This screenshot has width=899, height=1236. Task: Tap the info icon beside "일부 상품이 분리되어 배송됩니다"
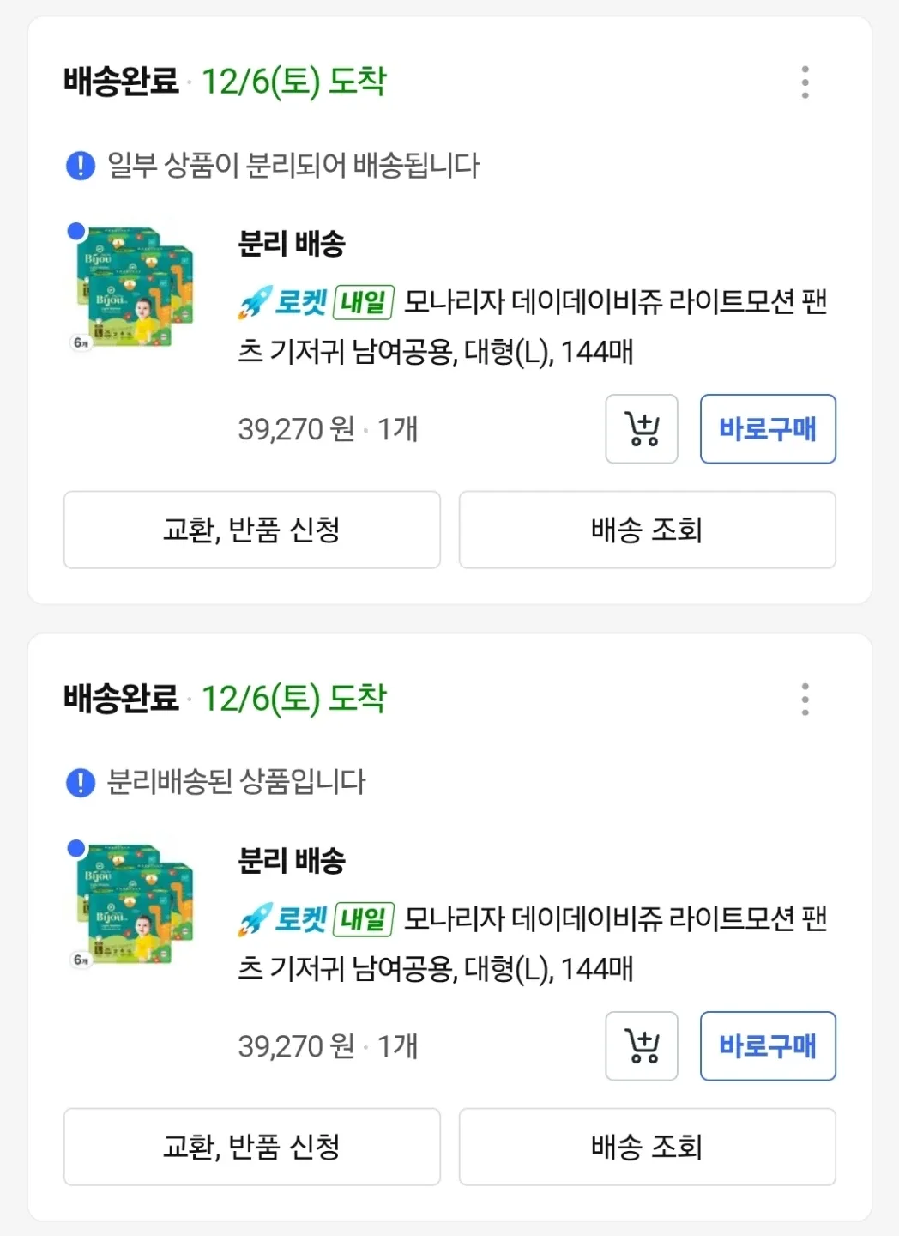(x=81, y=165)
